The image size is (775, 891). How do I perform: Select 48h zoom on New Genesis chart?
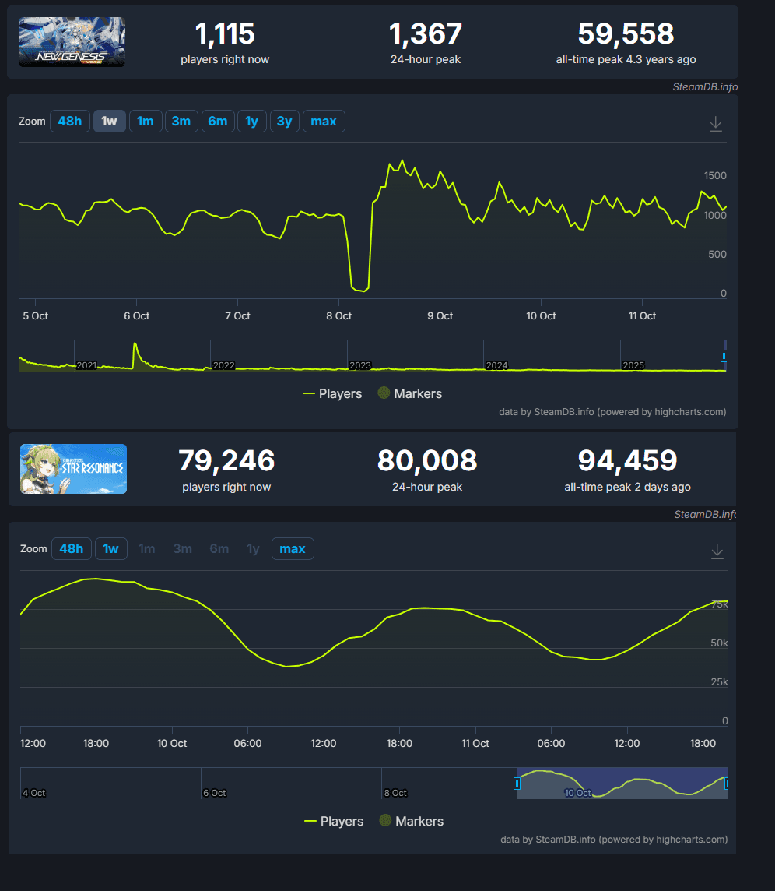[69, 121]
